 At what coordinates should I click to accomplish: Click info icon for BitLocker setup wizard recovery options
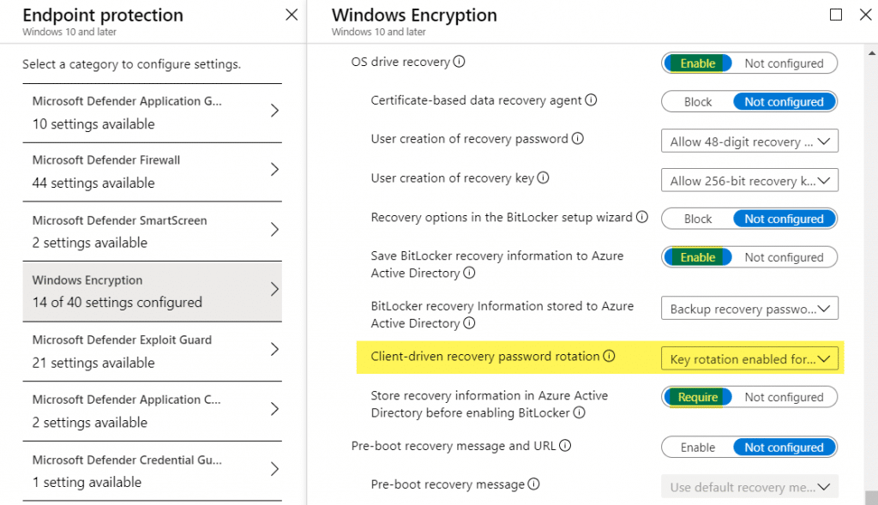coord(641,218)
